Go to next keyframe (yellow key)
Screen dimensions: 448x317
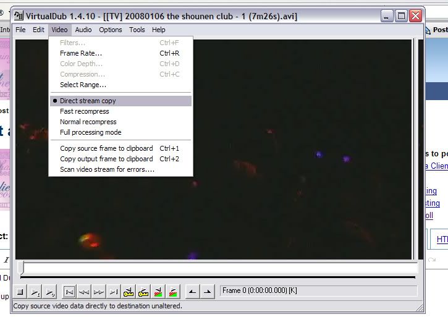pyautogui.click(x=143, y=292)
